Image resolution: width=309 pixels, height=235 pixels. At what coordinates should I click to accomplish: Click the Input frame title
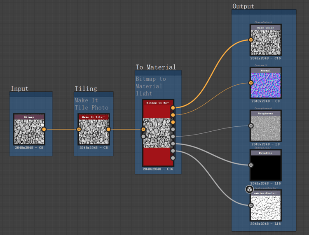tap(19, 88)
